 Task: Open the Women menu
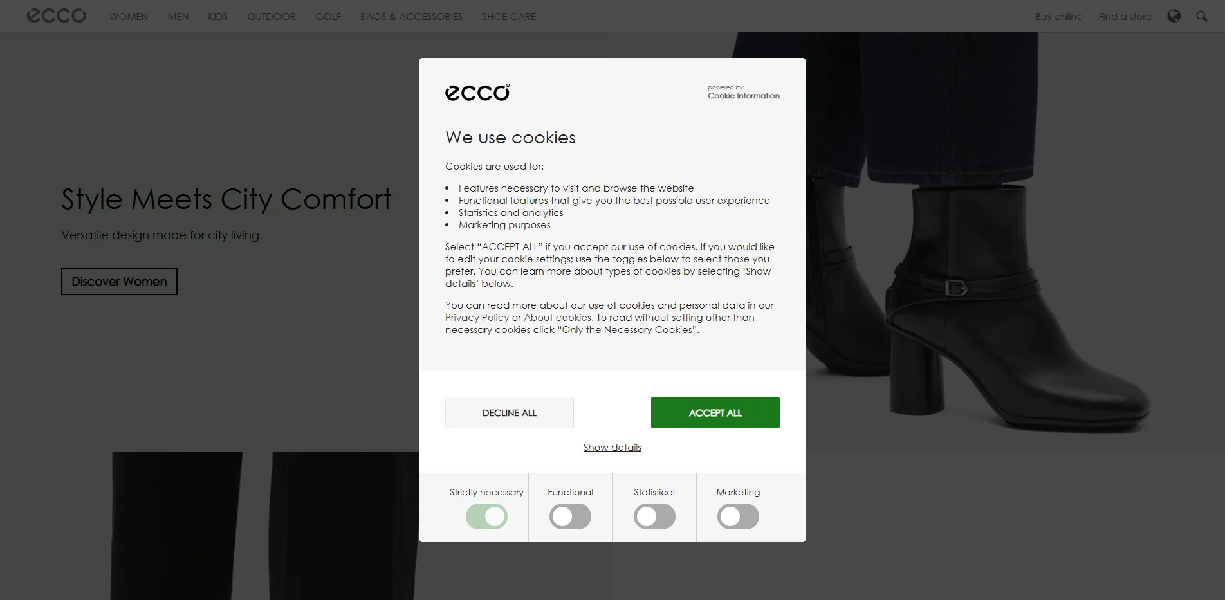click(129, 17)
